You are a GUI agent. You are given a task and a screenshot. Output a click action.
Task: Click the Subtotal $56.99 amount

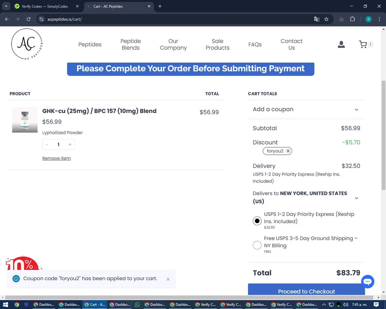[350, 128]
